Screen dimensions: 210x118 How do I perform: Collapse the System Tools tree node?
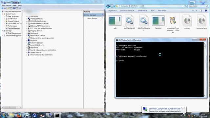3,14
